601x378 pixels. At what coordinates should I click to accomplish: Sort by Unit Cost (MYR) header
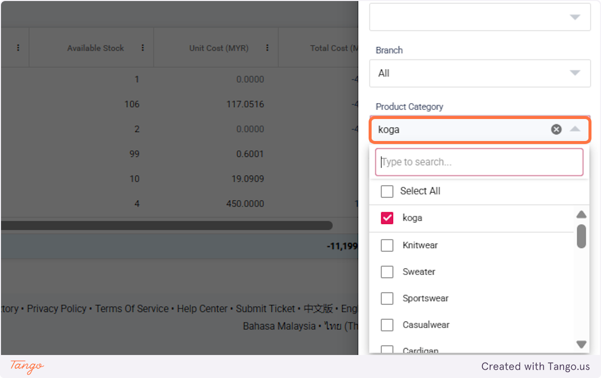click(x=219, y=48)
